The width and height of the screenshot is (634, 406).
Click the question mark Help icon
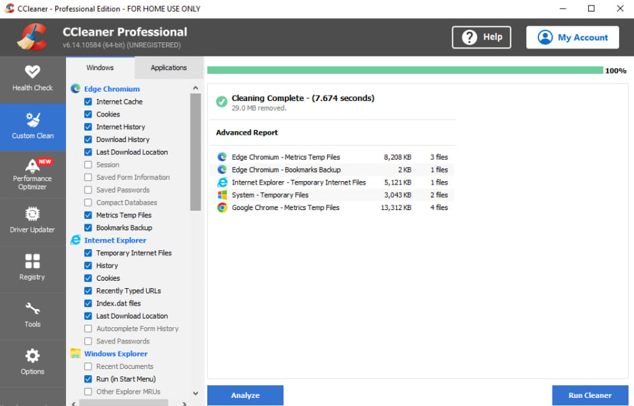(x=469, y=37)
